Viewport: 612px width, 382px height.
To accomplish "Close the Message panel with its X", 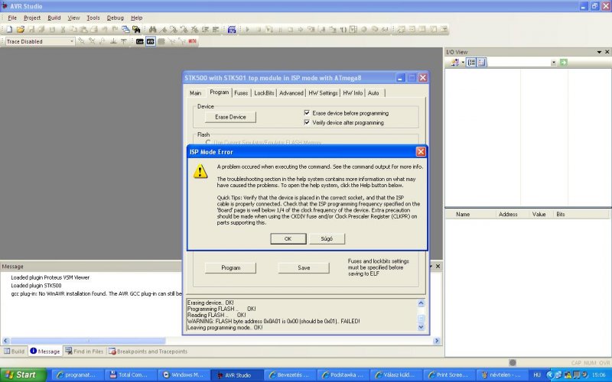I will pos(438,266).
